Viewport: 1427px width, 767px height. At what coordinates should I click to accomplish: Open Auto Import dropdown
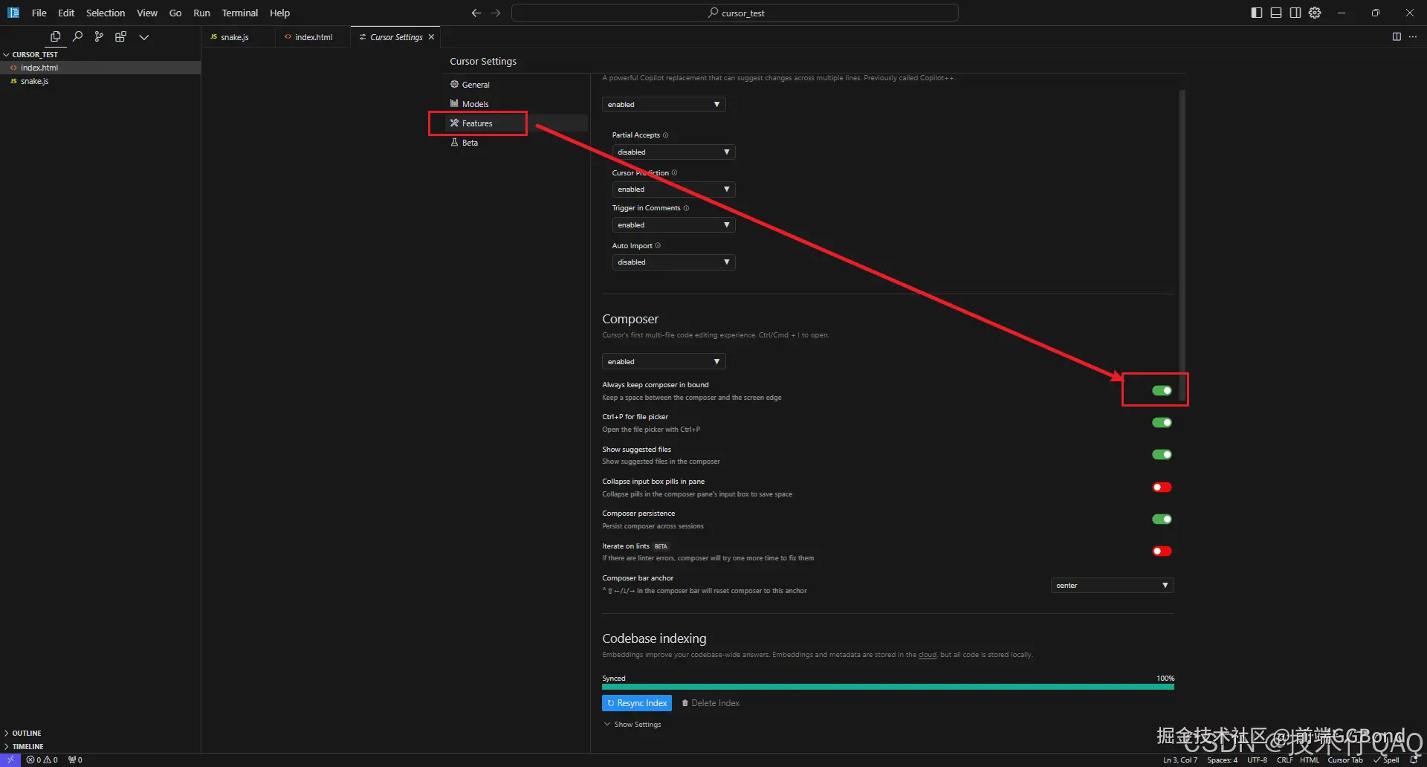(x=673, y=262)
